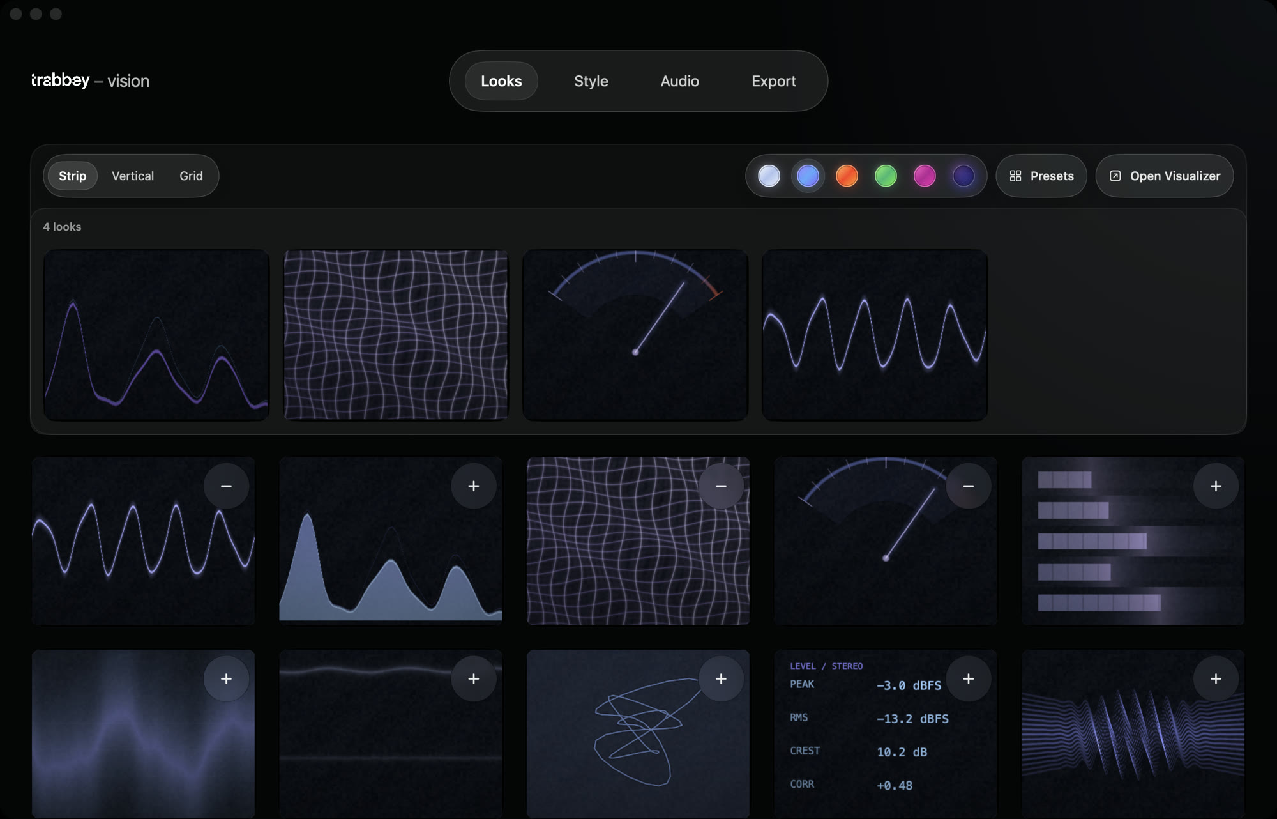Image resolution: width=1277 pixels, height=819 pixels.
Task: Add the horizontal bar meters look
Action: (1216, 486)
